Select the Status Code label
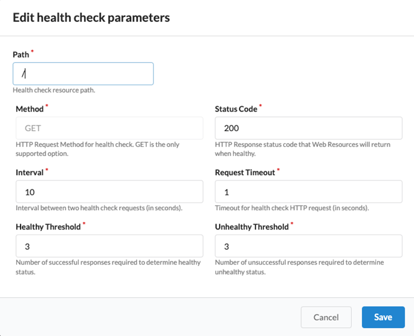 pos(236,109)
